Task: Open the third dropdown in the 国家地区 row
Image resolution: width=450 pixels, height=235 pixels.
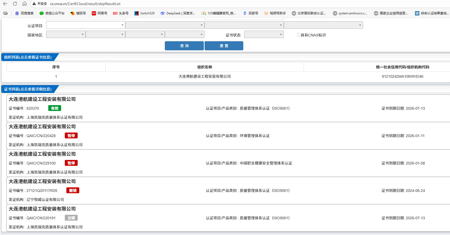Action: (x=145, y=35)
